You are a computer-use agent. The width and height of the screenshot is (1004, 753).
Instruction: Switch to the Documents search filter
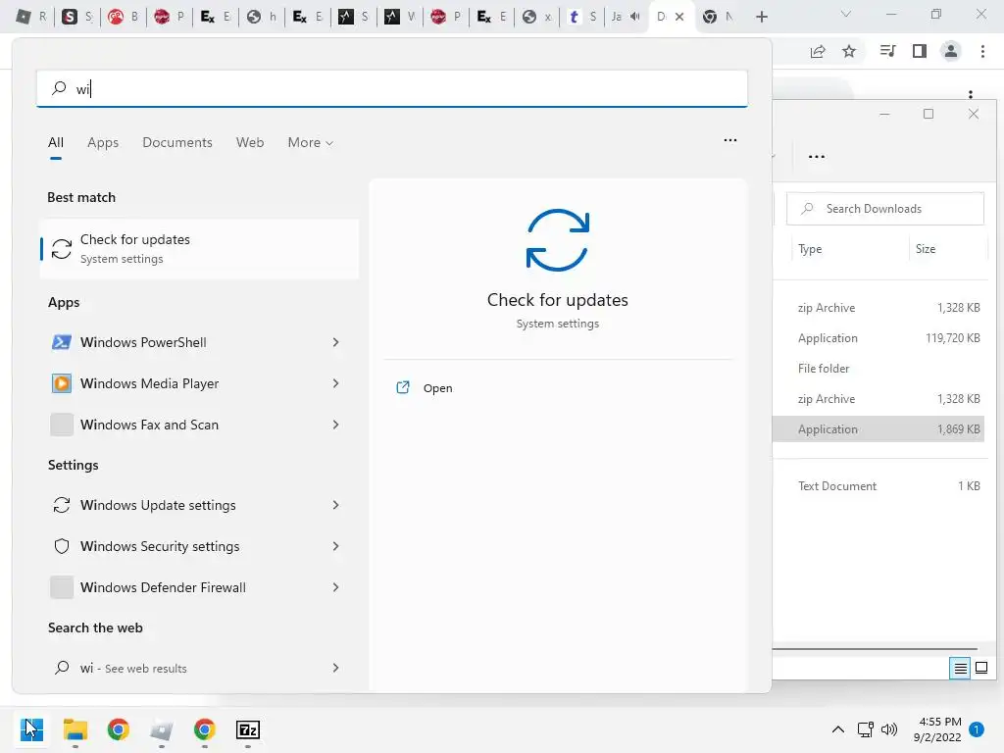click(177, 143)
